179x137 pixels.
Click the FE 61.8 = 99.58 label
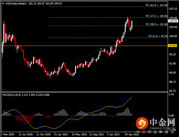click(158, 36)
